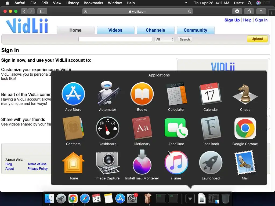Open the Books app icon

(x=142, y=94)
